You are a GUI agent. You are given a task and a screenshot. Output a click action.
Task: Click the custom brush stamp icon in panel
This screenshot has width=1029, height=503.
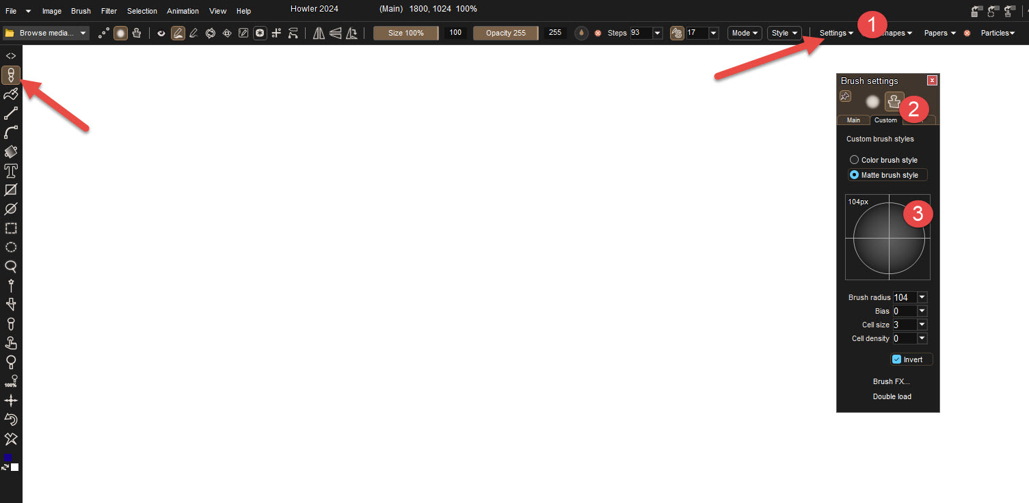coord(894,102)
